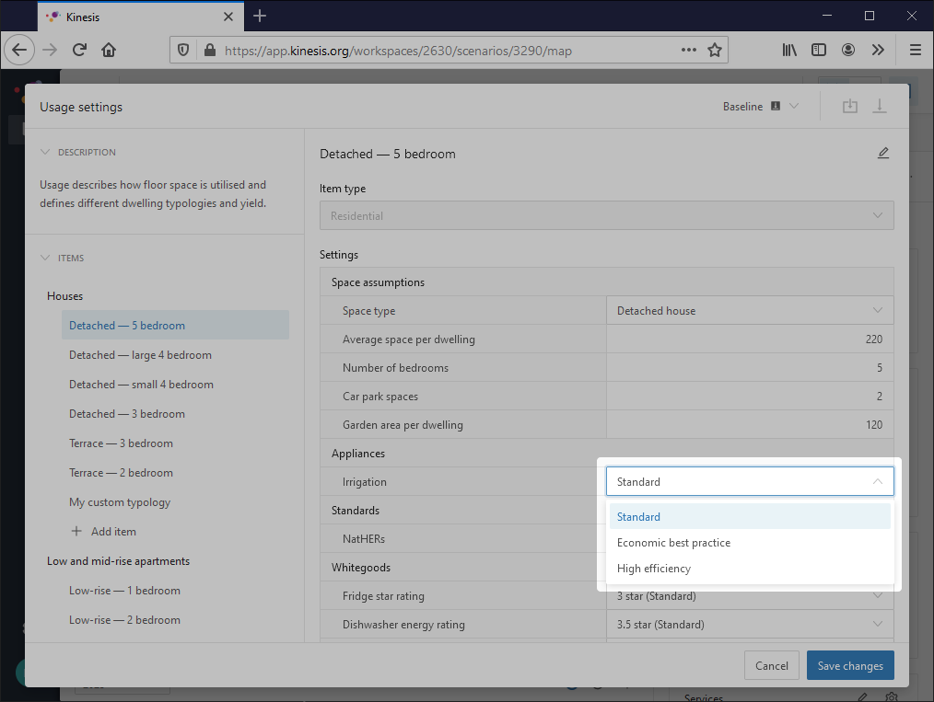Open a new browser tab
The image size is (934, 702).
[260, 16]
